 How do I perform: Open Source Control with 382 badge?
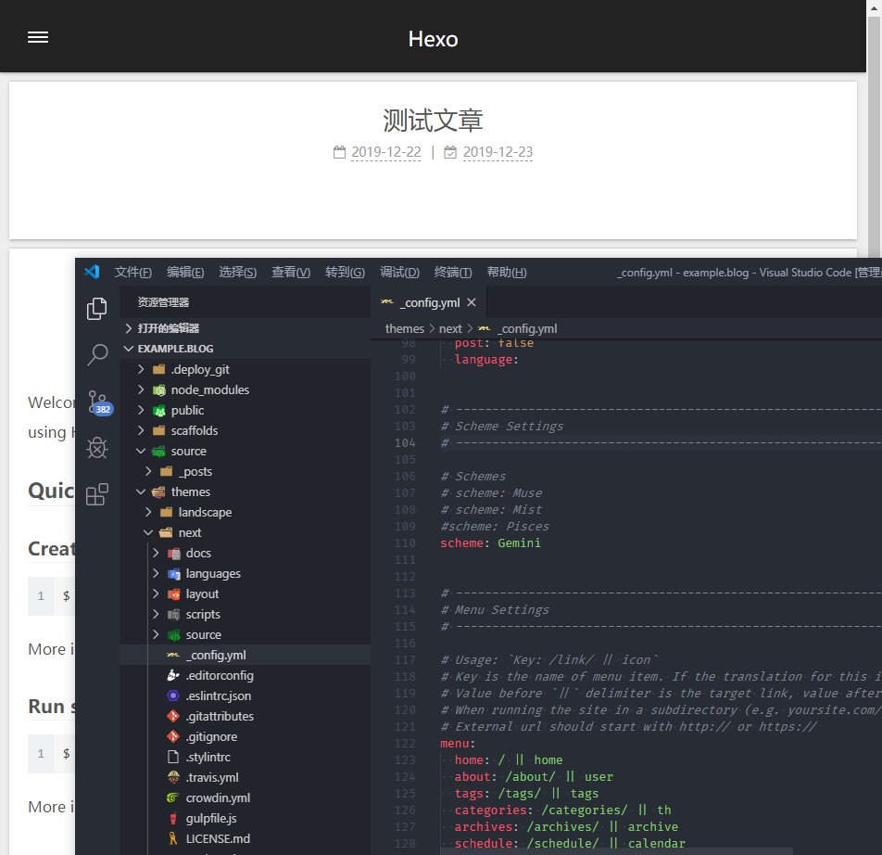pos(97,402)
